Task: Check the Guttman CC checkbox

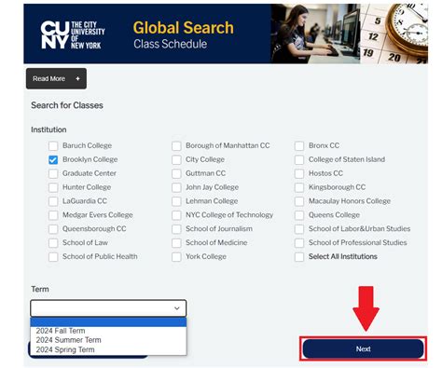Action: click(x=176, y=173)
